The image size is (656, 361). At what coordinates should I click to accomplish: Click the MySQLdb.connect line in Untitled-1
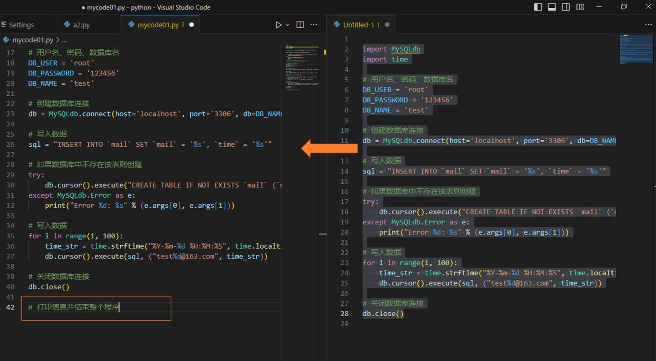coord(489,140)
